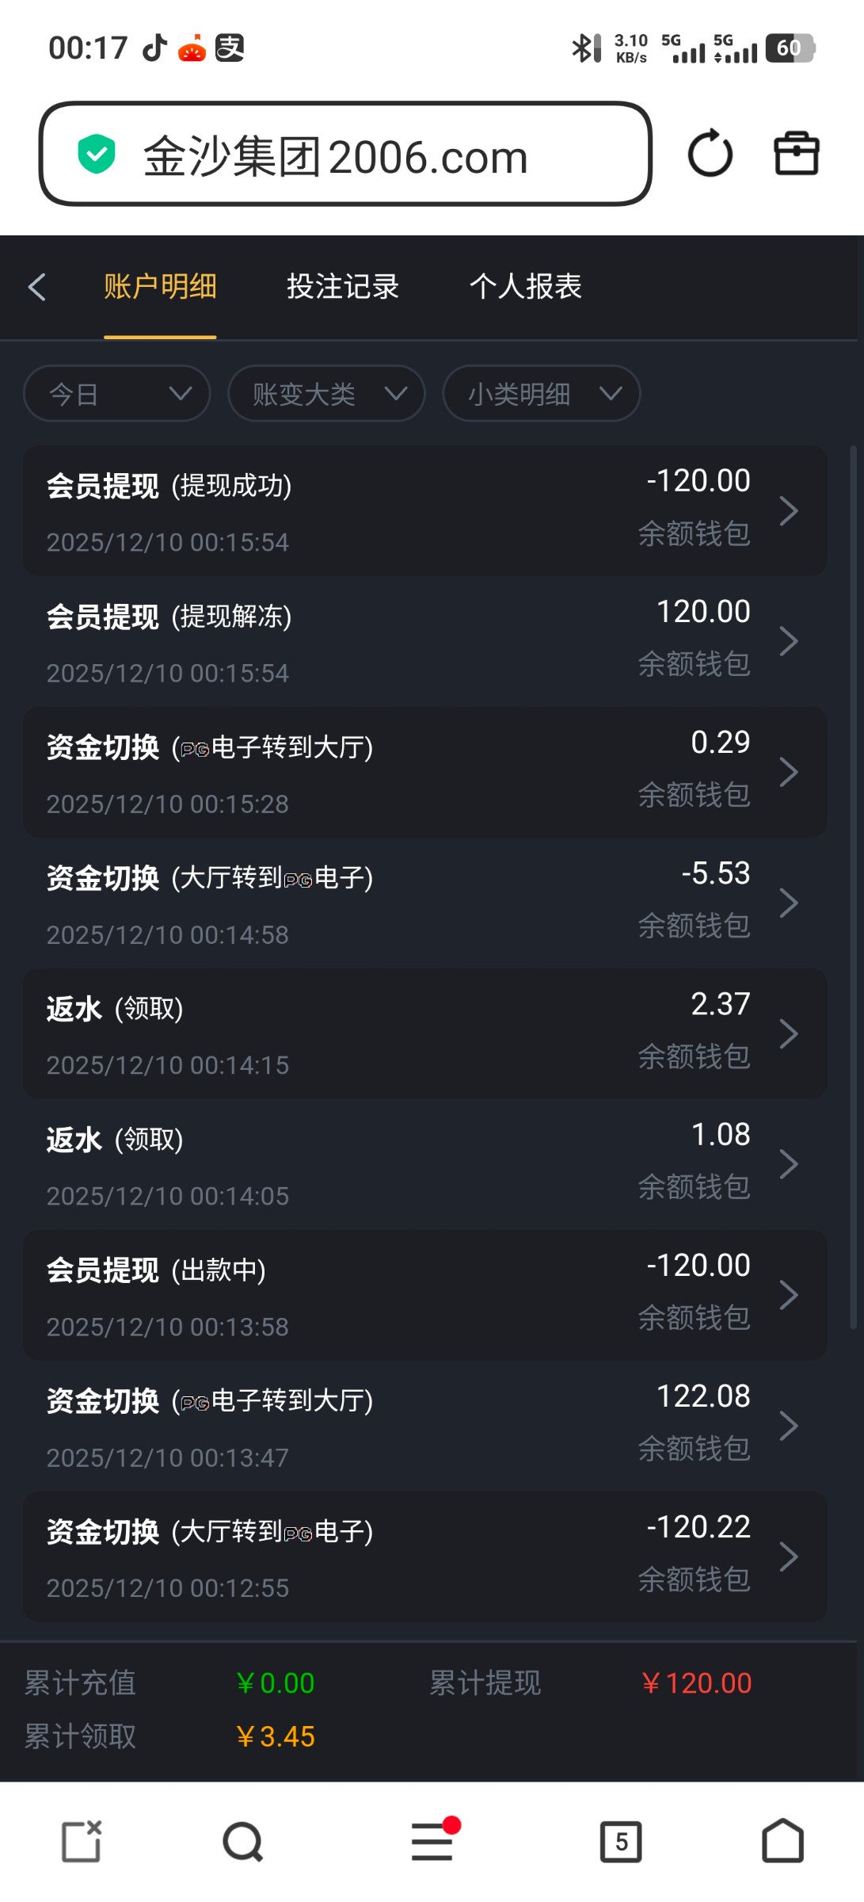View the 返水 2.37 rebate entry
This screenshot has width=864, height=1902.
point(425,1033)
